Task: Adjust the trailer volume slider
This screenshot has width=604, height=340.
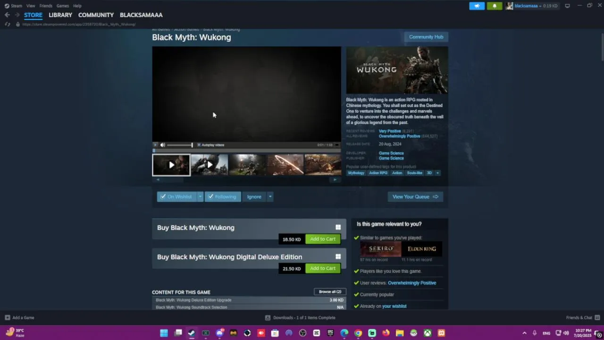Action: [180, 145]
